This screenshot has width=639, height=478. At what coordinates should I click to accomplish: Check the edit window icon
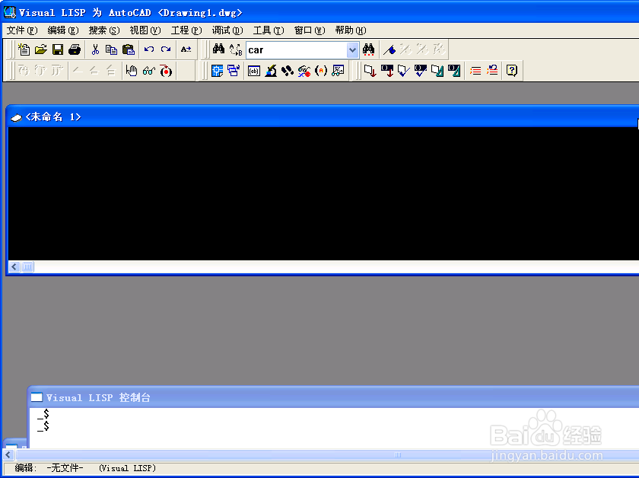click(421, 71)
